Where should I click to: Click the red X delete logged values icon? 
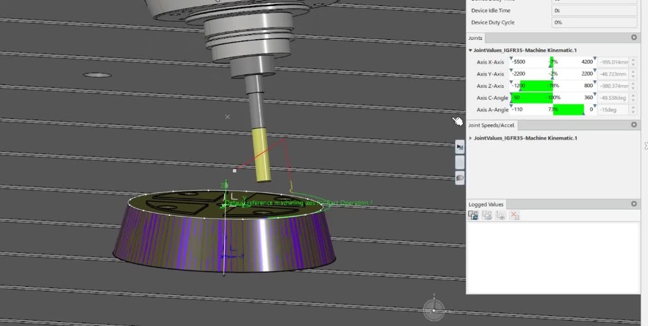coord(514,215)
